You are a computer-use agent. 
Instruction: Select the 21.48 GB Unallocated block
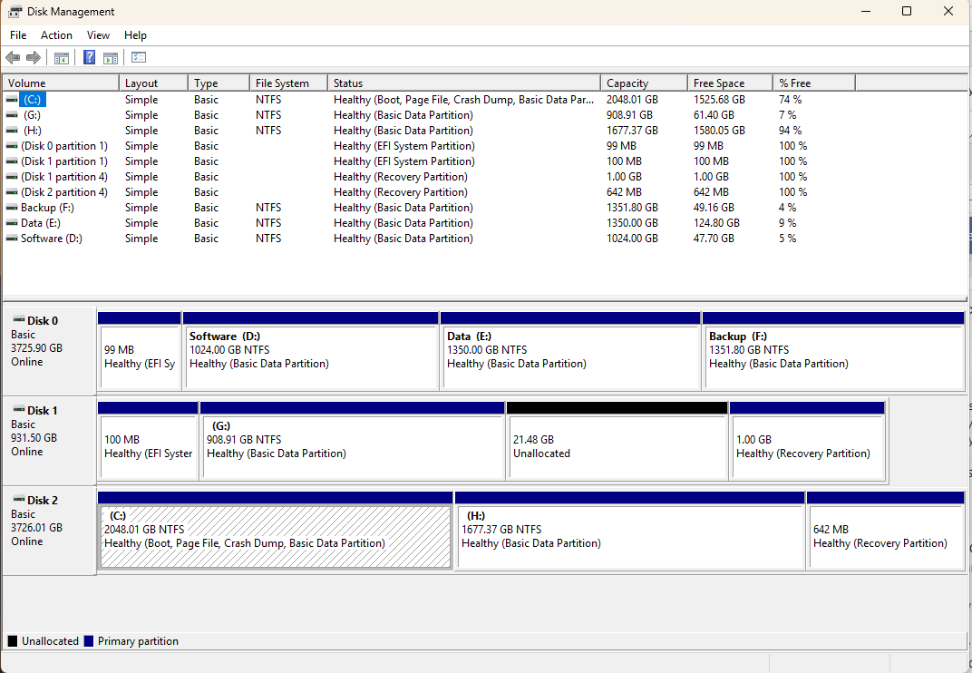pyautogui.click(x=617, y=441)
